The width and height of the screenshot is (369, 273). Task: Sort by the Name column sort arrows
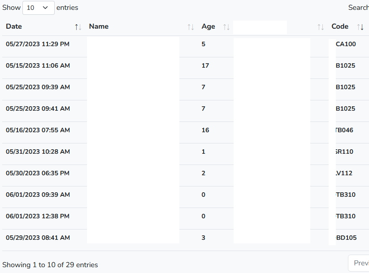tap(190, 26)
